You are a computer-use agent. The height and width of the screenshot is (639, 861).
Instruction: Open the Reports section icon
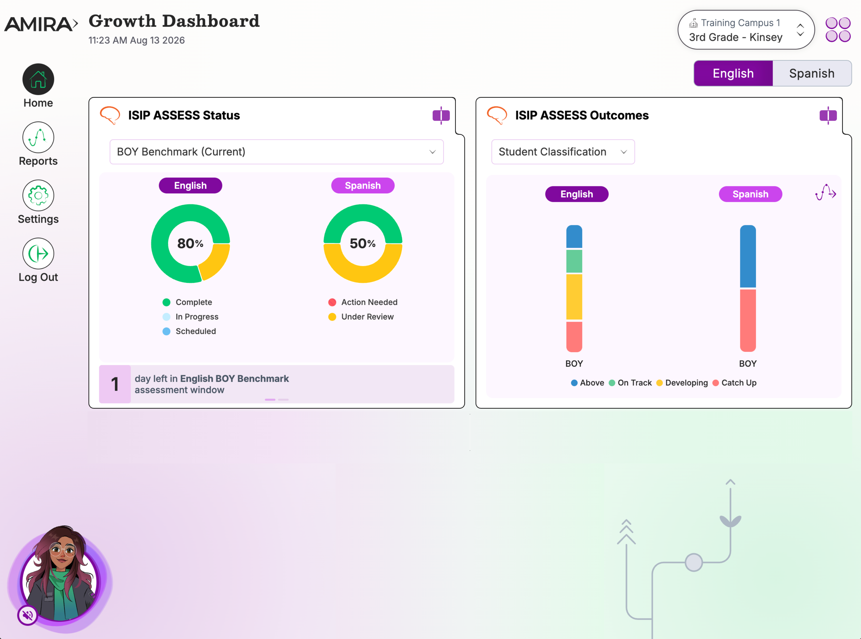pyautogui.click(x=38, y=137)
